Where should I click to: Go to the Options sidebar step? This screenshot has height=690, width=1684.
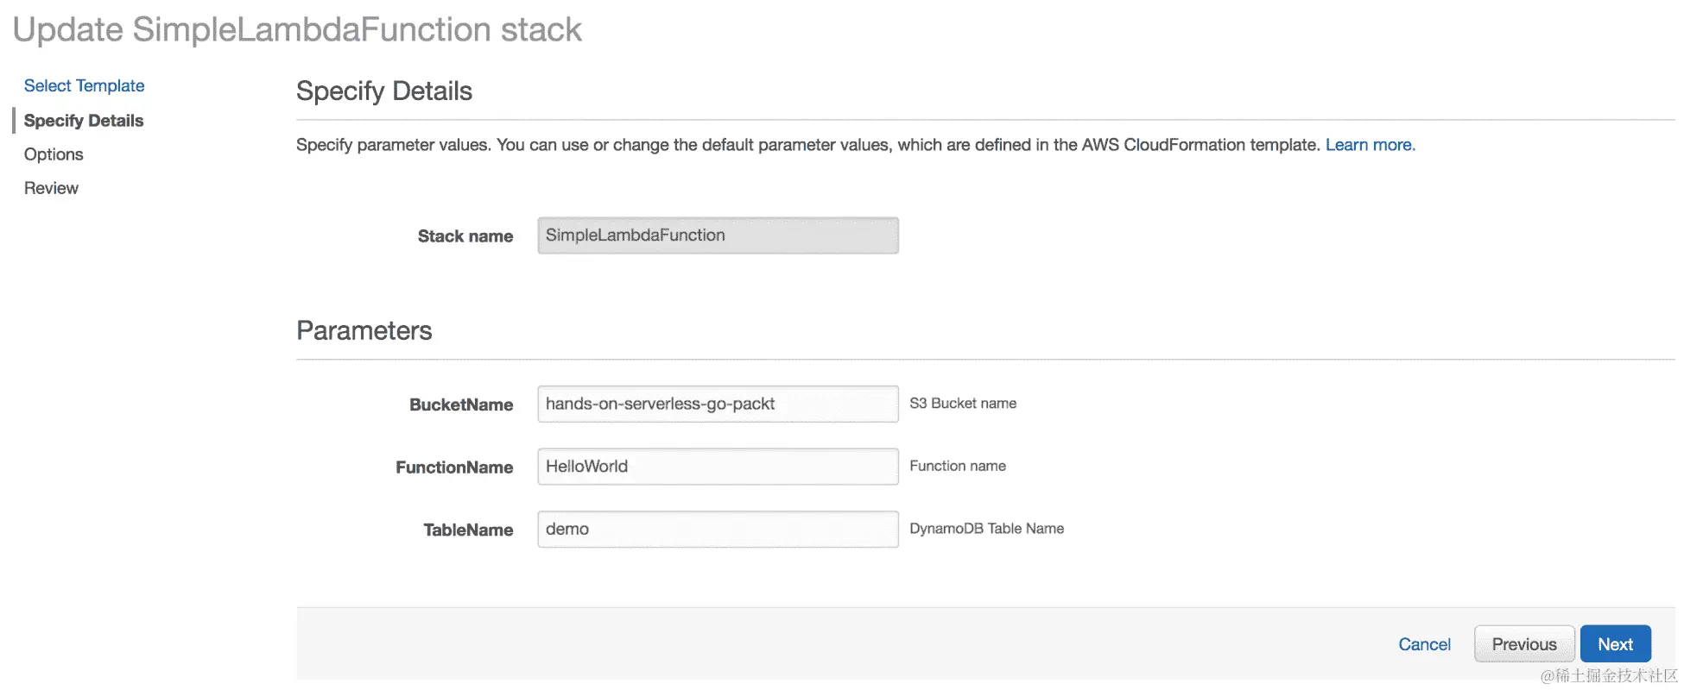pyautogui.click(x=54, y=154)
